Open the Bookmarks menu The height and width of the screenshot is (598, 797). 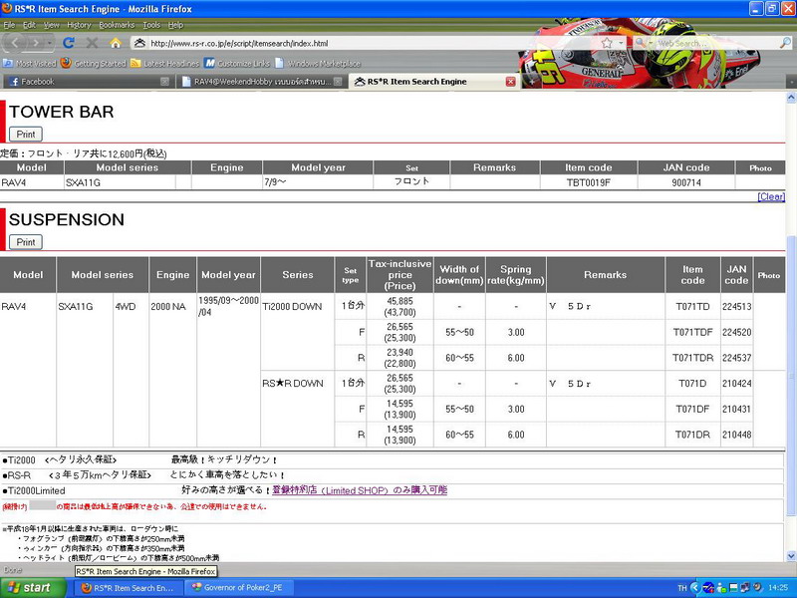[x=116, y=24]
